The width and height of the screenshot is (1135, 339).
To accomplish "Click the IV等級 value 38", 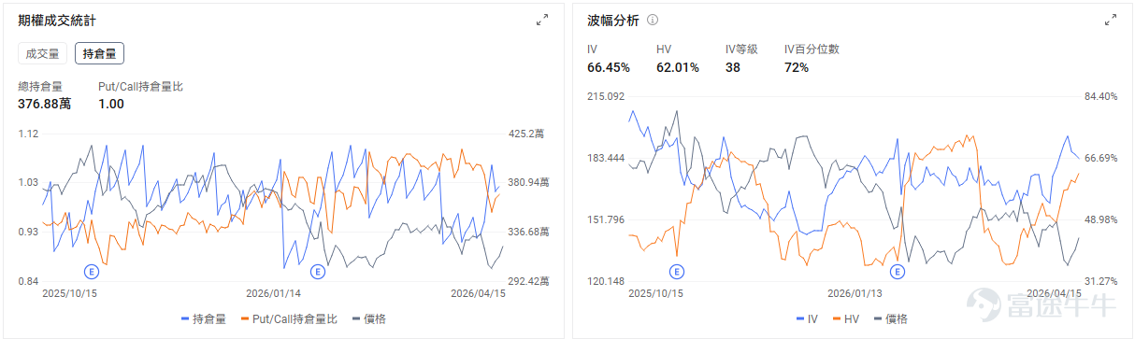I will [733, 67].
